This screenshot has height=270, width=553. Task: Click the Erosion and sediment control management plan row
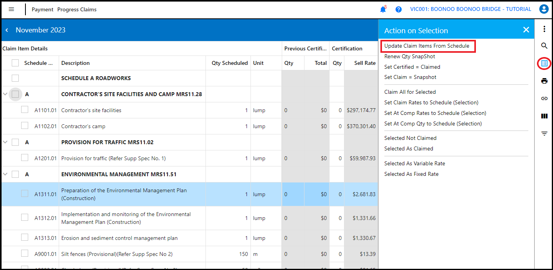coord(189,238)
